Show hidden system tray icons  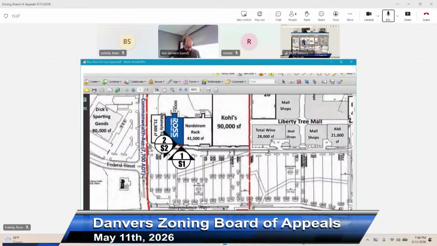pyautogui.click(x=367, y=240)
